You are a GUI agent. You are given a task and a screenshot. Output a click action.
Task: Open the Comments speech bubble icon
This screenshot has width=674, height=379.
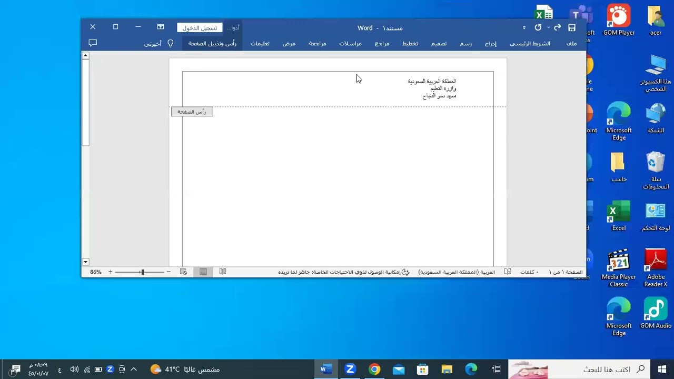coord(93,43)
